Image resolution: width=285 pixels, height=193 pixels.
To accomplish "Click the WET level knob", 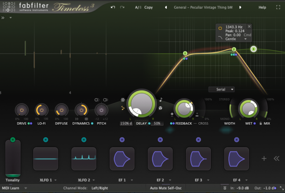I will 249,108.
